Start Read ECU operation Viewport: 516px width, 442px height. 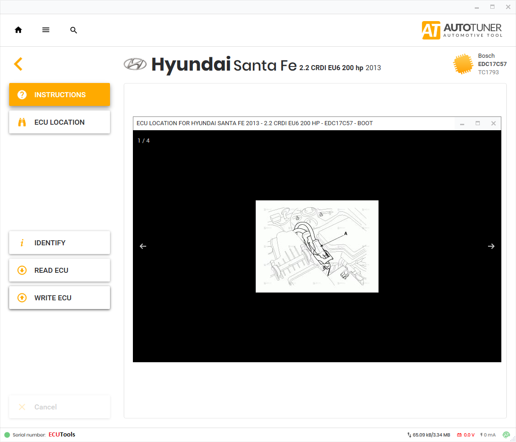(x=60, y=271)
